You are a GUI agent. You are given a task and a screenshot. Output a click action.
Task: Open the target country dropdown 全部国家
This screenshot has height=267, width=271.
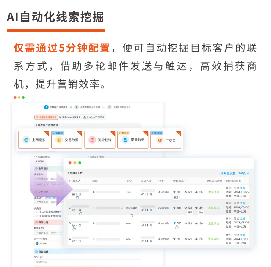point(49,161)
